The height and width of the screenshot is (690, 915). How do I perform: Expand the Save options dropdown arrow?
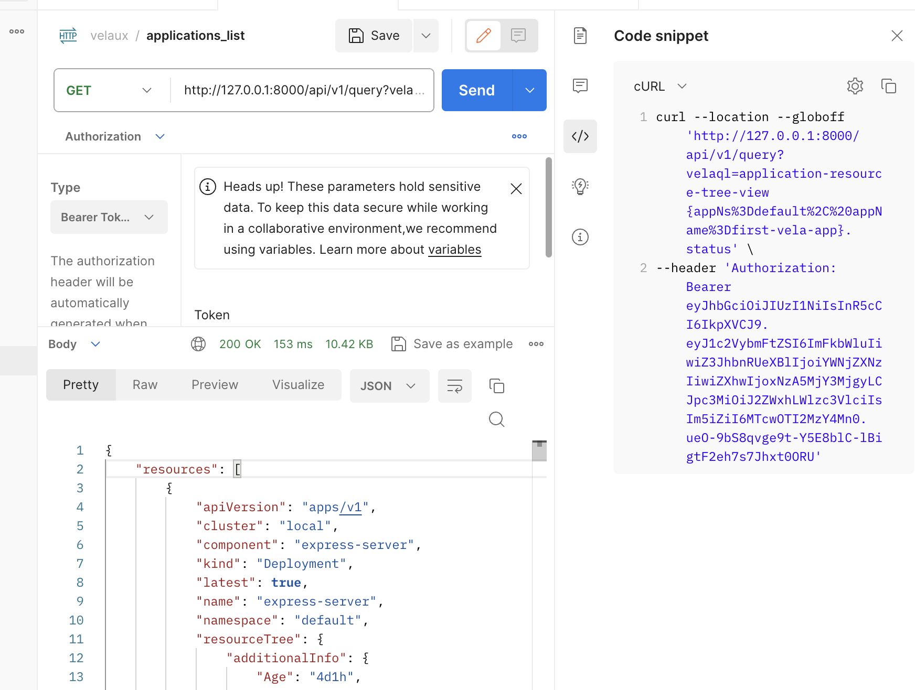coord(426,36)
